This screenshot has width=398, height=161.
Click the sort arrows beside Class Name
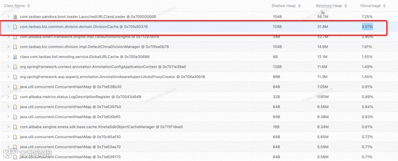28,6
